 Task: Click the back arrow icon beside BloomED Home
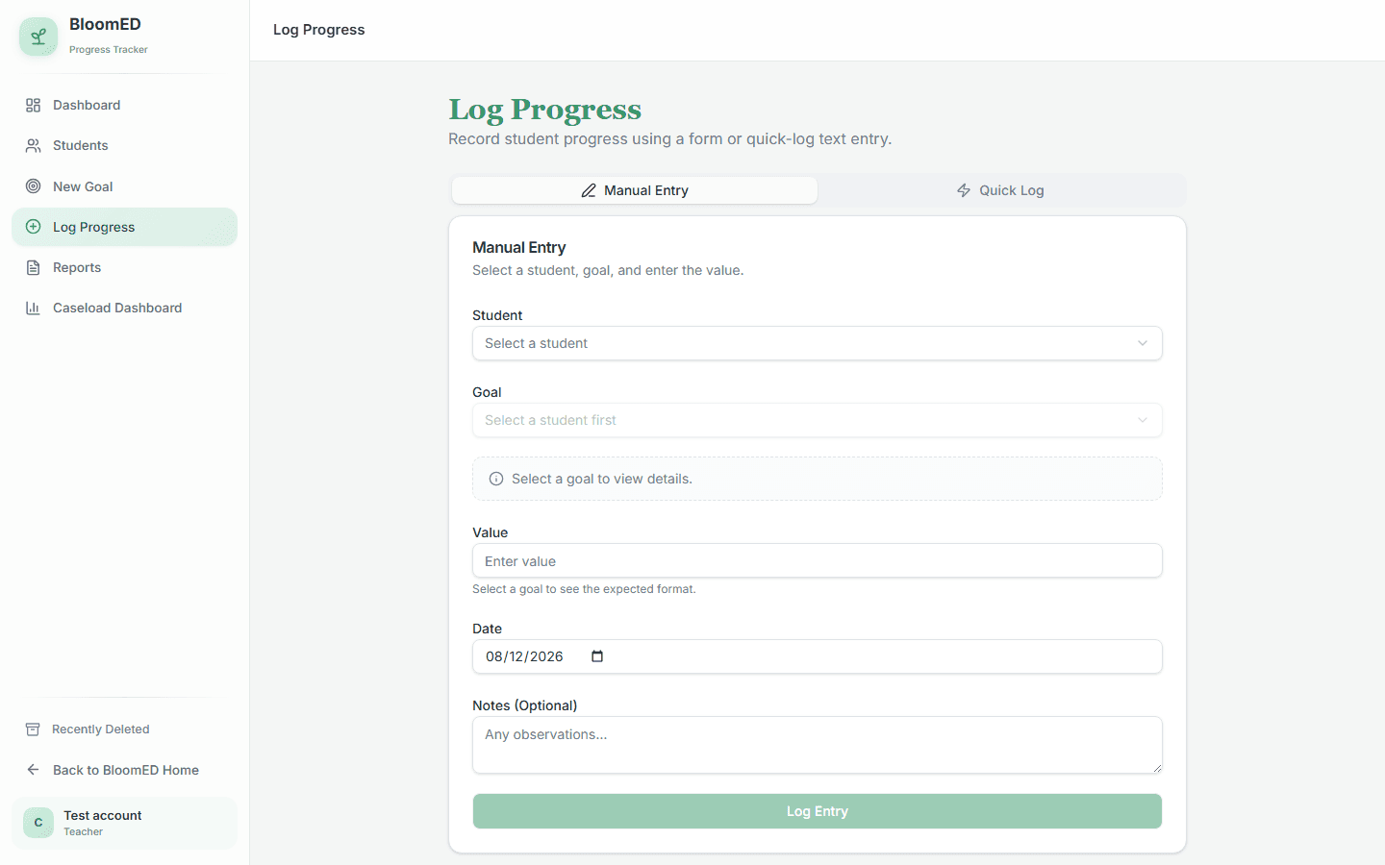33,770
